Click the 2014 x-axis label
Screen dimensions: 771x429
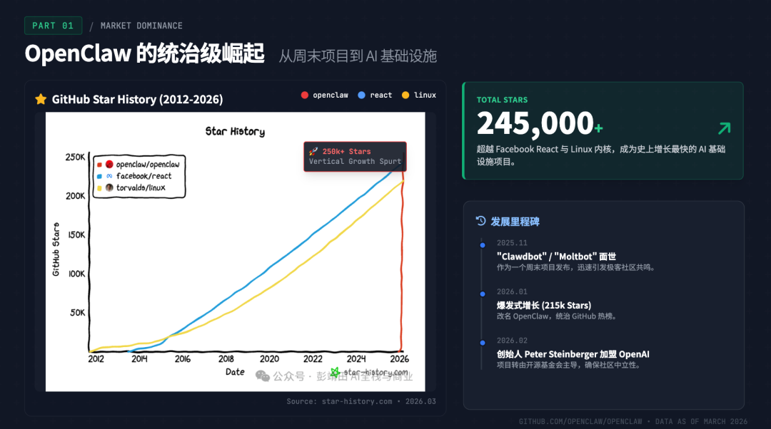click(139, 359)
